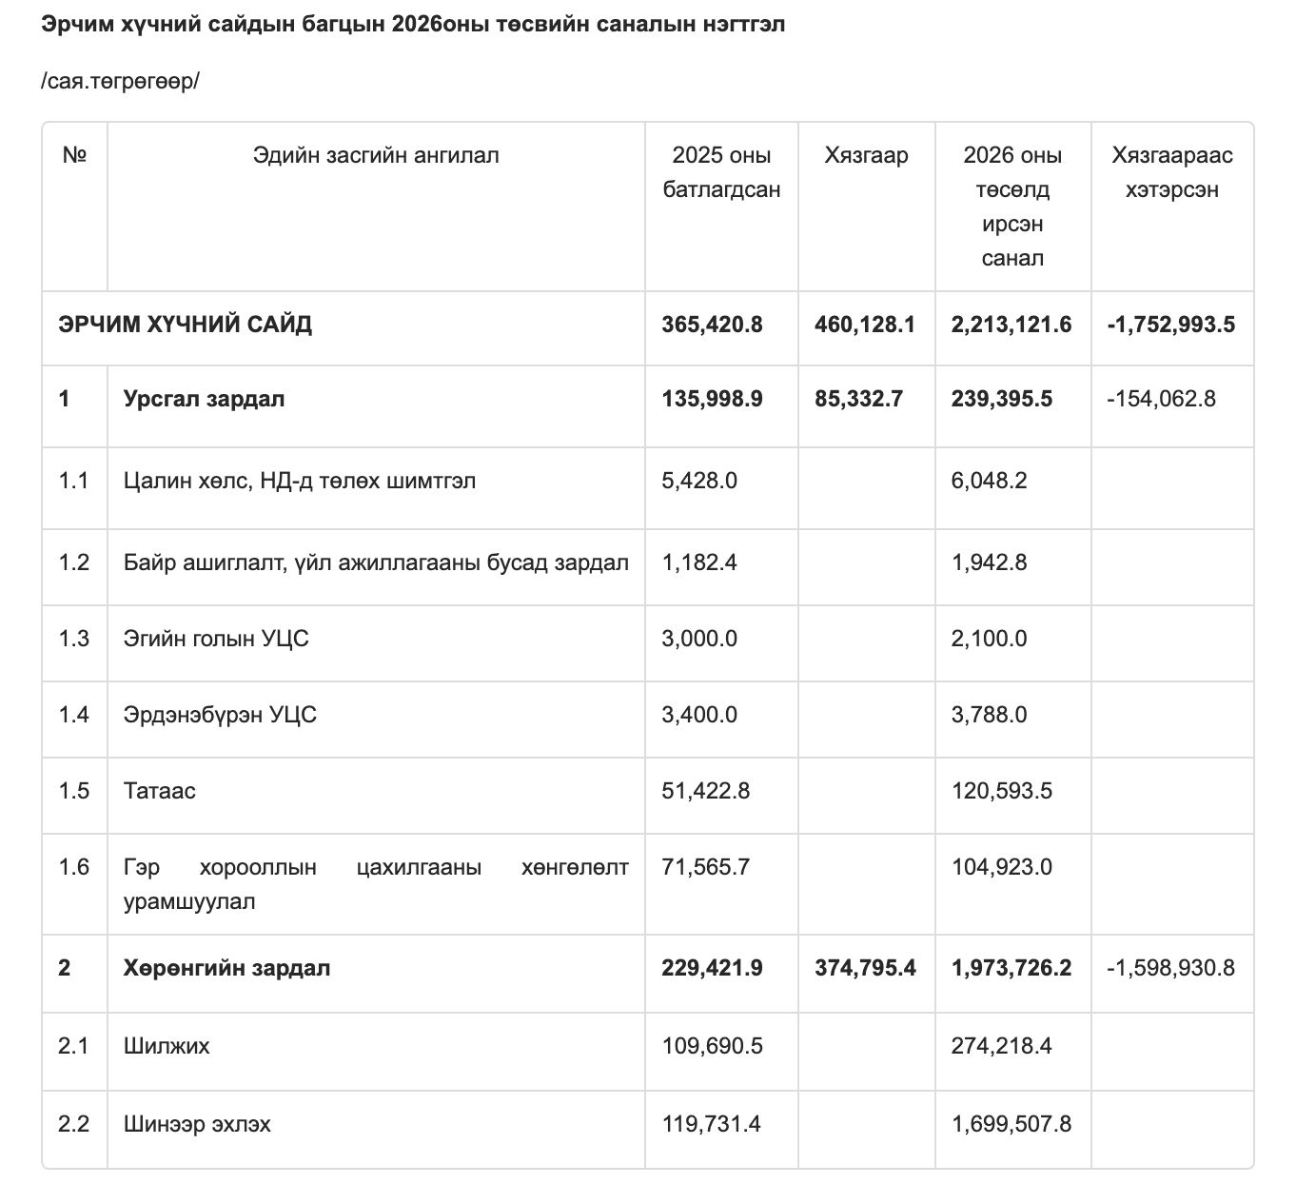Click the 'Эрдэнэбүрэн УЦС' row label
This screenshot has width=1296, height=1184.
(220, 715)
